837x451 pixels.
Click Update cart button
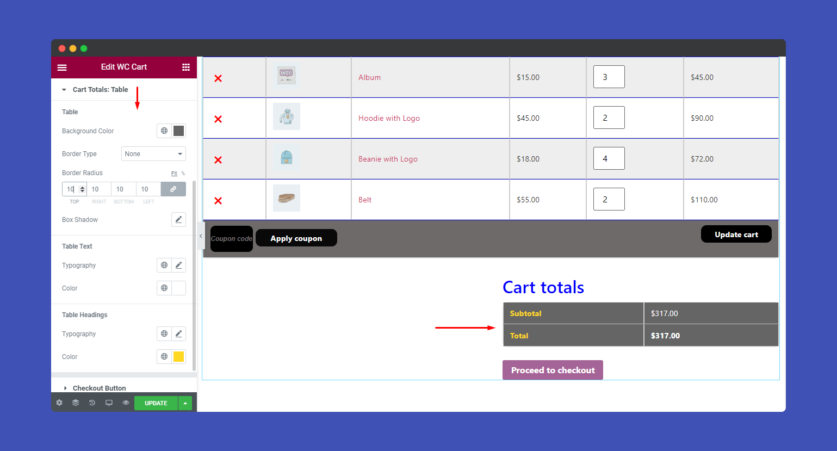pos(736,234)
